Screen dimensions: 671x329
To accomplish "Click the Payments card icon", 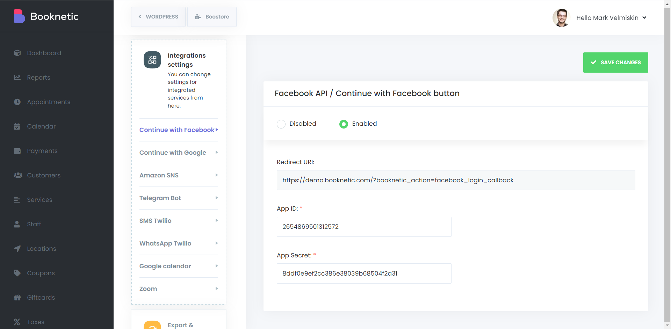I will tap(17, 151).
